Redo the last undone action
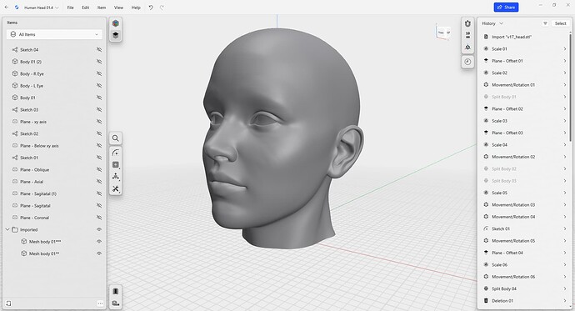 coord(162,8)
